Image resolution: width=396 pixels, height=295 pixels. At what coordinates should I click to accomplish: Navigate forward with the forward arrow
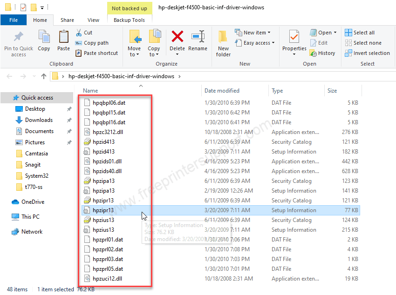pyautogui.click(x=23, y=76)
